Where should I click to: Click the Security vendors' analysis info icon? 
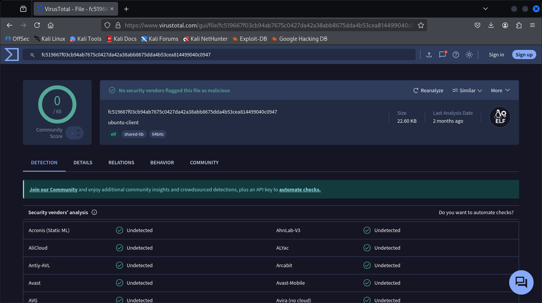point(94,212)
